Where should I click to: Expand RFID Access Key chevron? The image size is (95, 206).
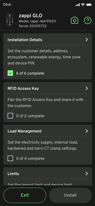[x=86, y=89]
